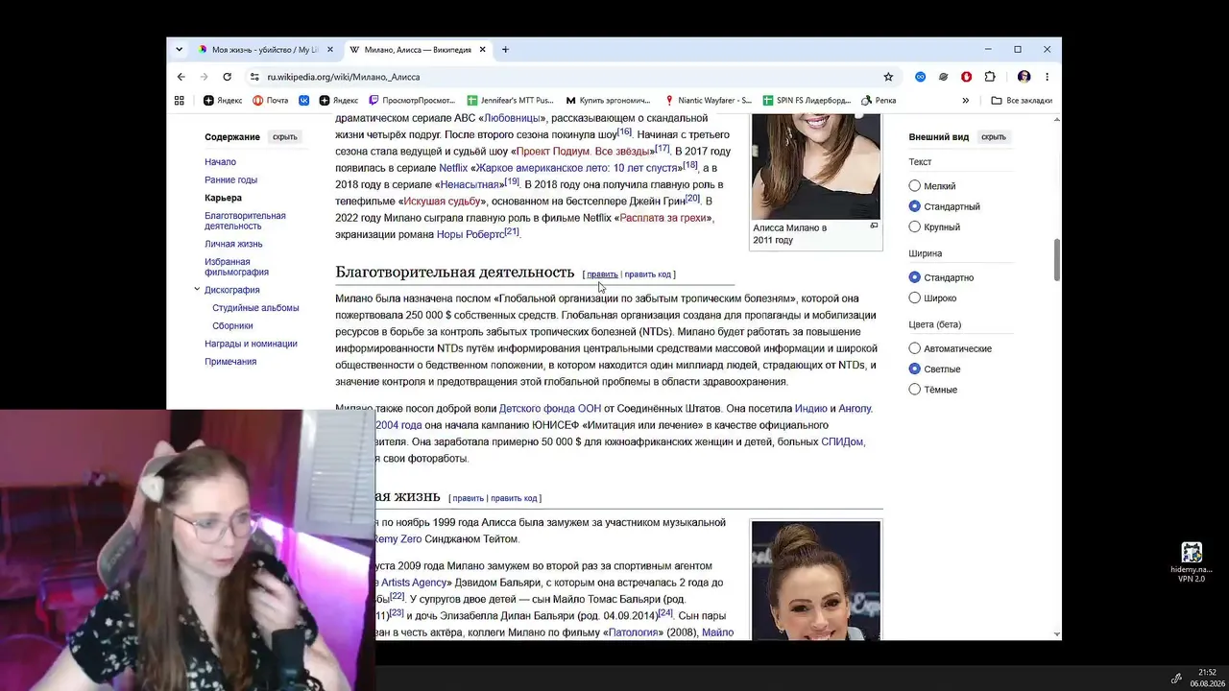Click the taskbar tray pen icon
This screenshot has width=1229, height=691.
pyautogui.click(x=1177, y=679)
